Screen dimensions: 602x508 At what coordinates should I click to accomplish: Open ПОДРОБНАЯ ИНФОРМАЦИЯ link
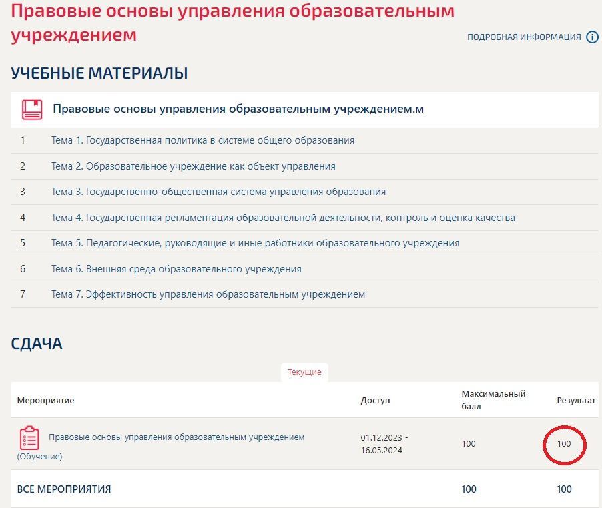coord(524,37)
